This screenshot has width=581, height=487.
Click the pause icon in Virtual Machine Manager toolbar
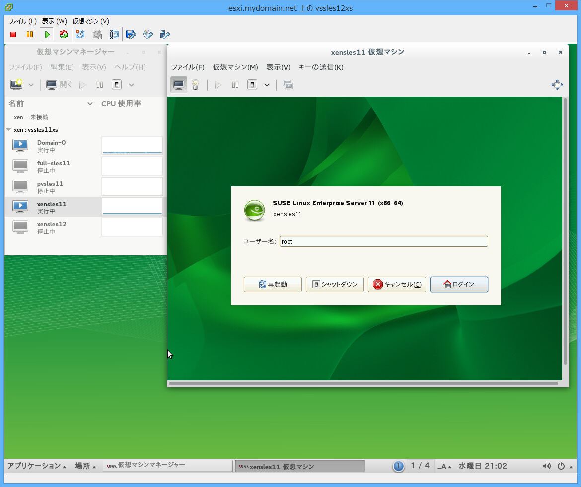point(100,85)
